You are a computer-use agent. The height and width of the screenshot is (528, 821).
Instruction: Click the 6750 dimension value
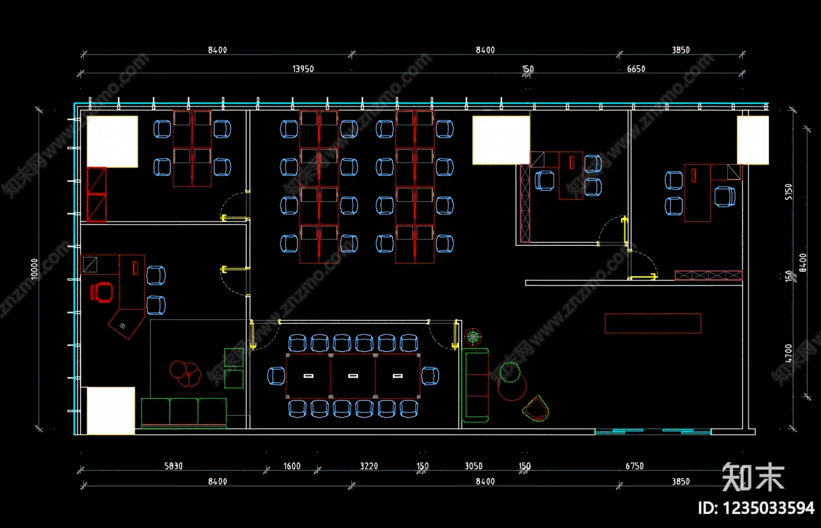click(634, 466)
